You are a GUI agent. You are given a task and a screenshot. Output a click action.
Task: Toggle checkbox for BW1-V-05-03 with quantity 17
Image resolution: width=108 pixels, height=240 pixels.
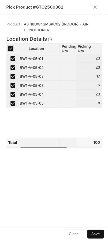[x=13, y=76]
